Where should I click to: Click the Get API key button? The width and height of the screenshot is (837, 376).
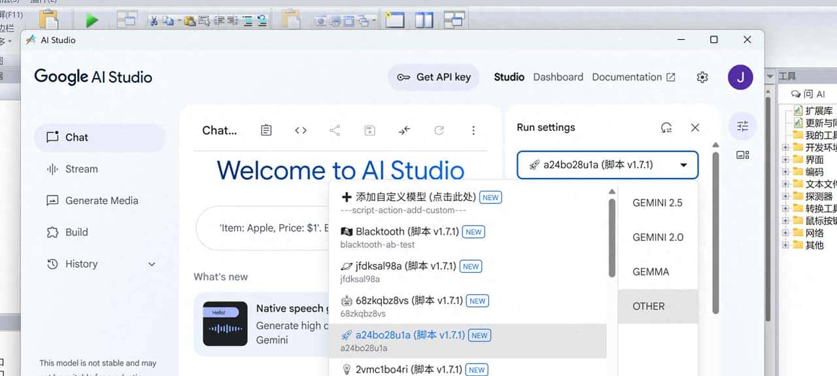(x=434, y=77)
